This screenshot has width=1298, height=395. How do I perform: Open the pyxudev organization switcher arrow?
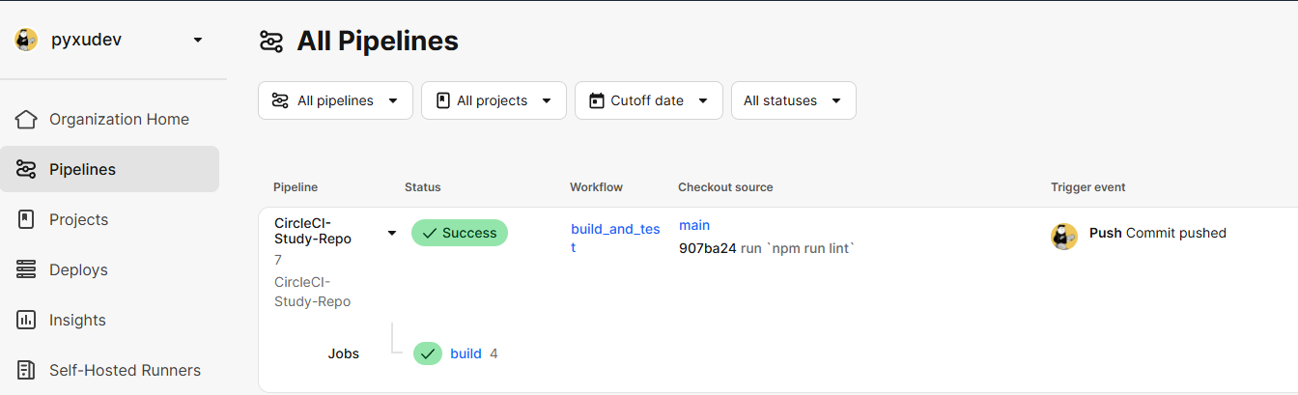[x=198, y=40]
